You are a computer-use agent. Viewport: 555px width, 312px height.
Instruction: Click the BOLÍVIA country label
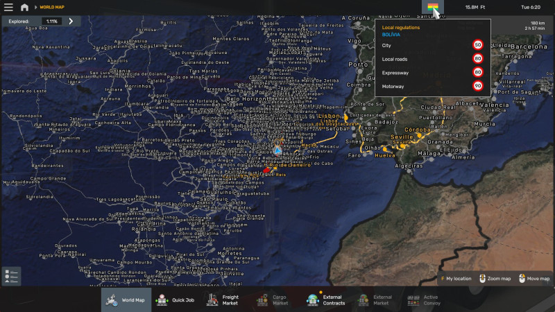(x=391, y=35)
